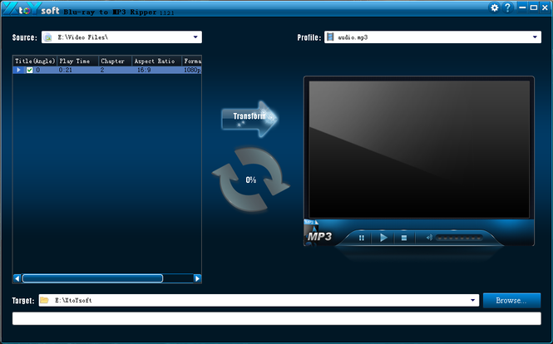This screenshot has width=553, height=344.
Task: Uncheck the title 0 checkbox
Action: pos(30,70)
